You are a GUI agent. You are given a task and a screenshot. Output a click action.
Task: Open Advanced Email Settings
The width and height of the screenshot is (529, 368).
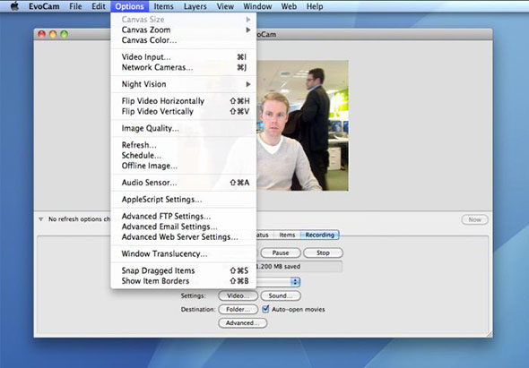click(184, 227)
